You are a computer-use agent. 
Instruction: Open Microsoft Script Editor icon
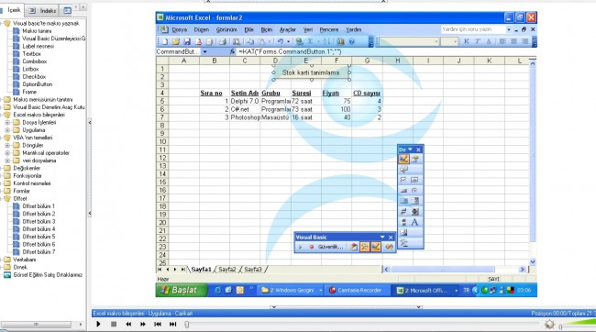389,248
